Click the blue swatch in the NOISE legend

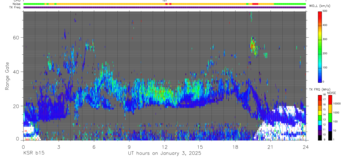point(330,127)
